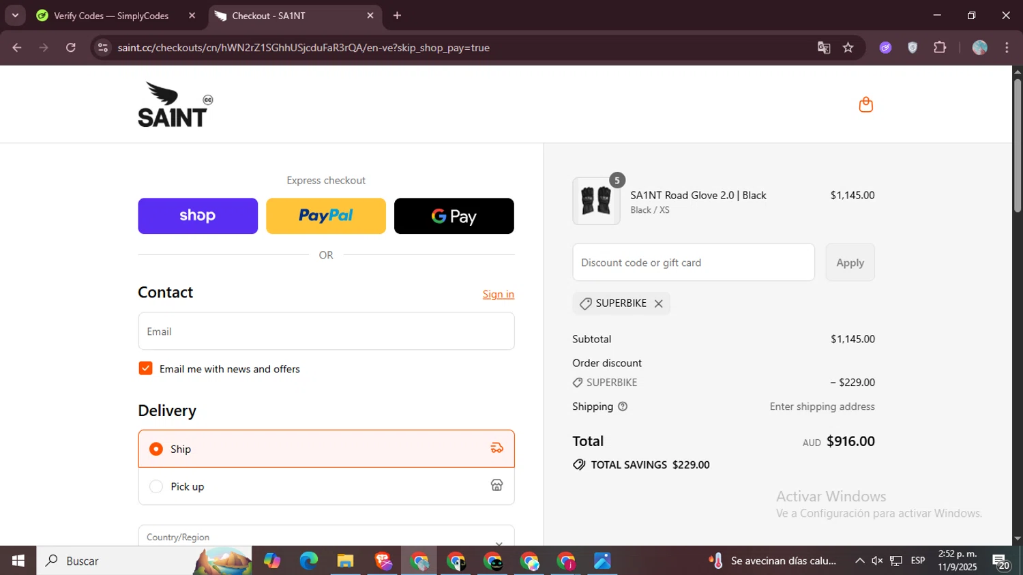
Task: Click the Express checkout heading
Action: coord(326,180)
